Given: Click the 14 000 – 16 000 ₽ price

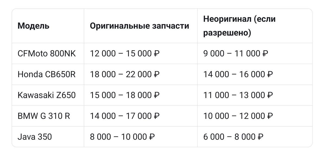Looking at the screenshot, I should click(238, 74).
